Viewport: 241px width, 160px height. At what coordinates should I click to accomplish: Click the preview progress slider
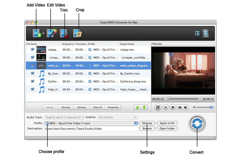click(183, 99)
